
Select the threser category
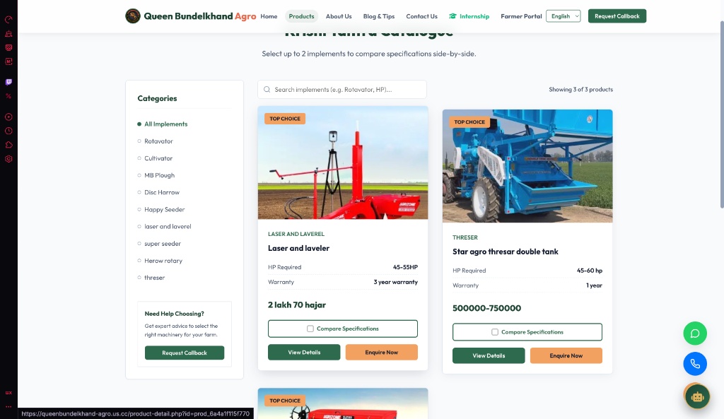point(154,278)
